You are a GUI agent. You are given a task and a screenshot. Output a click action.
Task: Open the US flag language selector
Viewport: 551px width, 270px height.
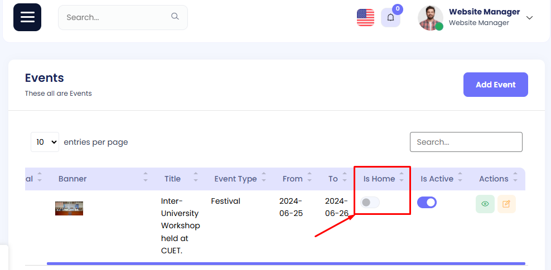tap(365, 17)
